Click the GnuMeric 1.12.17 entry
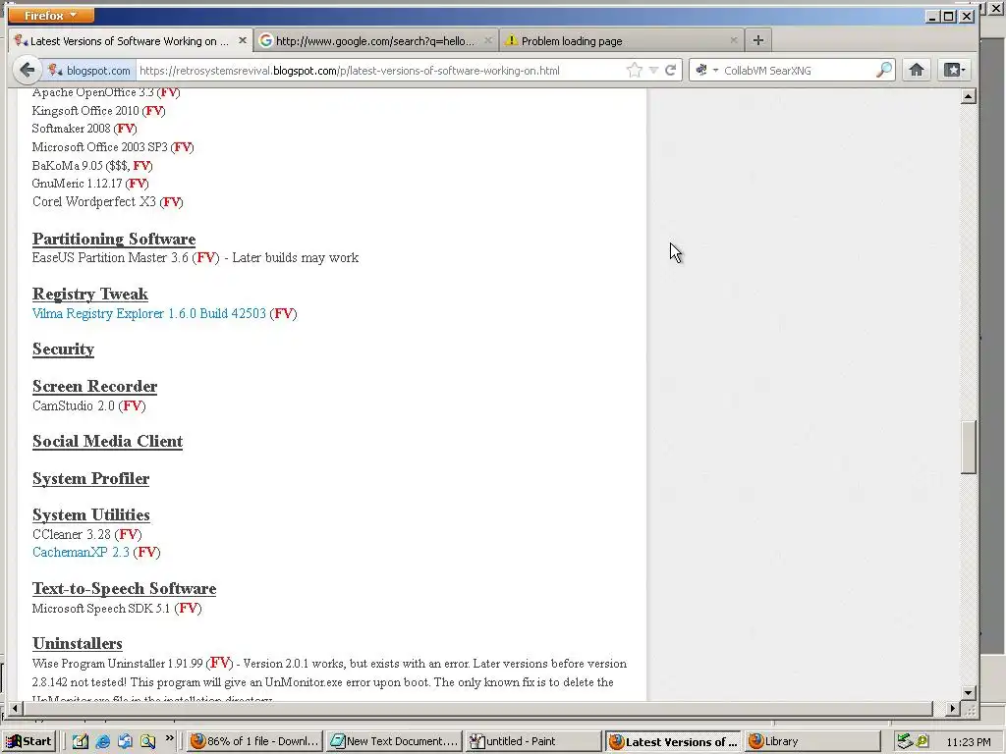Image resolution: width=1006 pixels, height=754 pixels. [x=90, y=184]
